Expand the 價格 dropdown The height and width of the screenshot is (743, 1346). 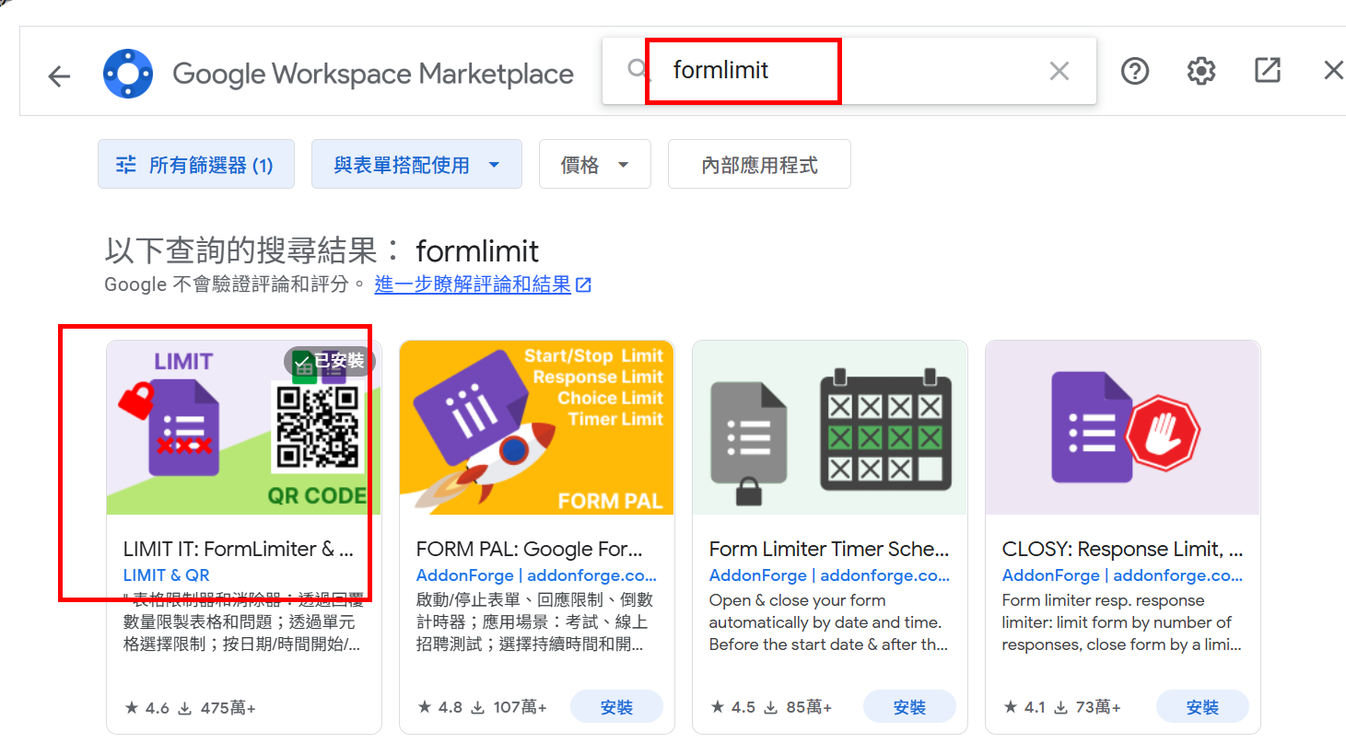(x=594, y=165)
